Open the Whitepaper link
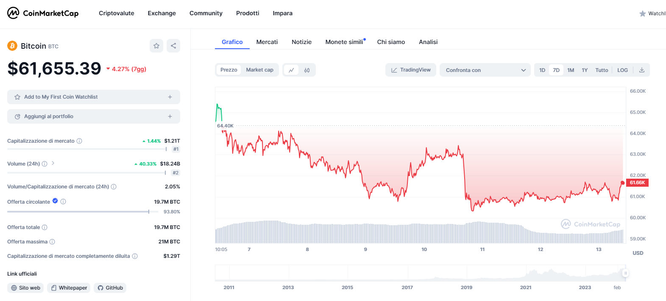The image size is (666, 301). 69,288
